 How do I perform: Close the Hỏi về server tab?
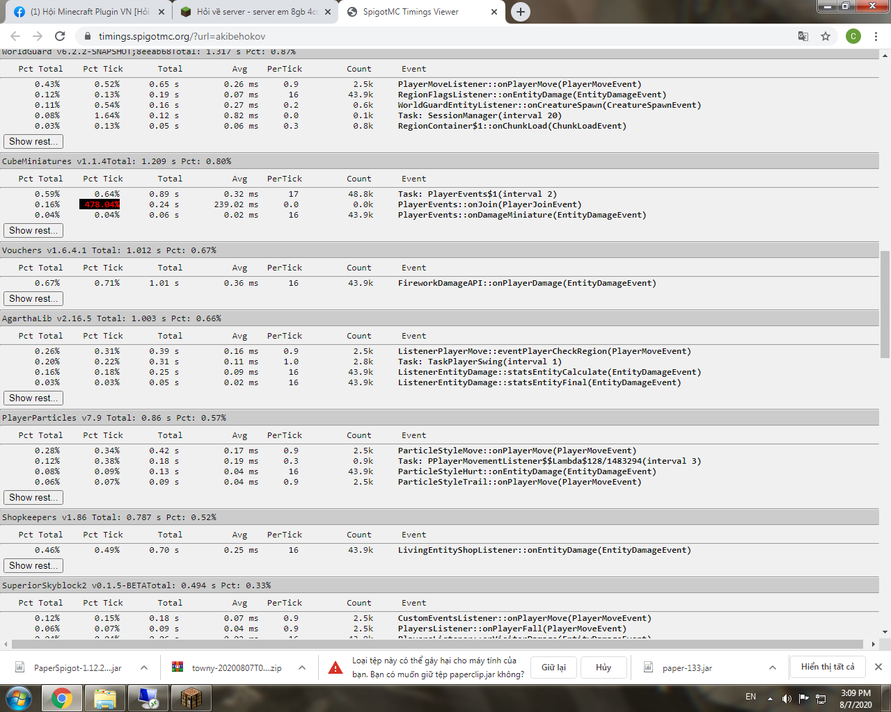(328, 12)
